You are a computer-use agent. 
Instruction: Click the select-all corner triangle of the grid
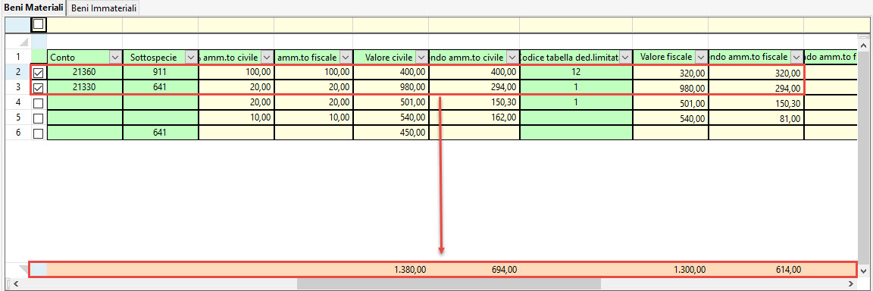[23, 42]
